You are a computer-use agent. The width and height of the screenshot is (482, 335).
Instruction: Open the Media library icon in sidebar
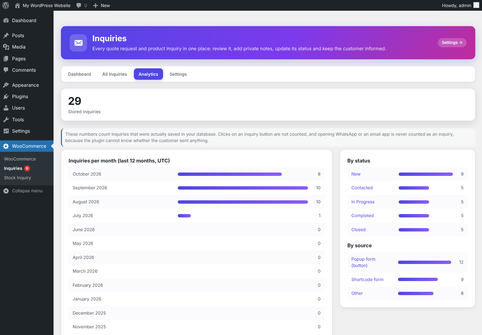pos(6,47)
